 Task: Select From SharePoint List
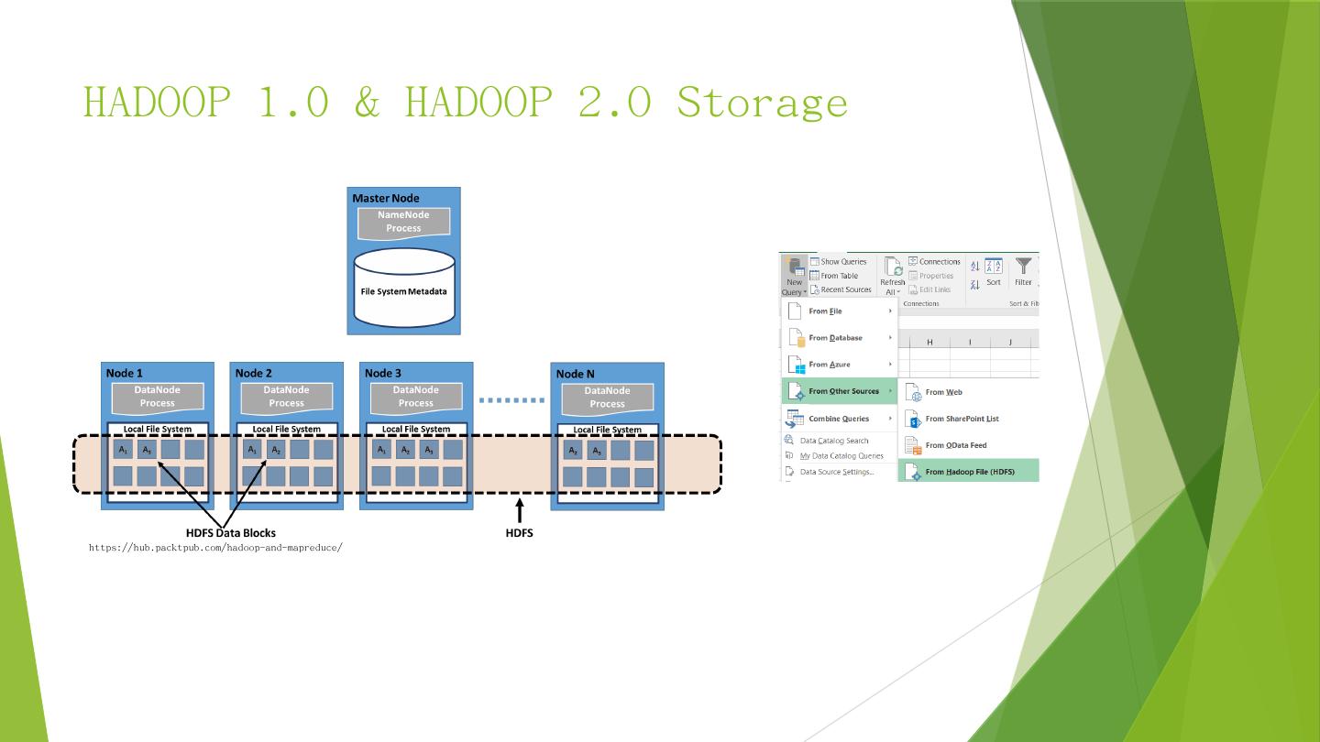click(x=962, y=419)
